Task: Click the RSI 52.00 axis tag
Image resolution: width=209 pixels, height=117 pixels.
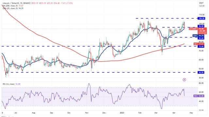Action: tap(199, 96)
